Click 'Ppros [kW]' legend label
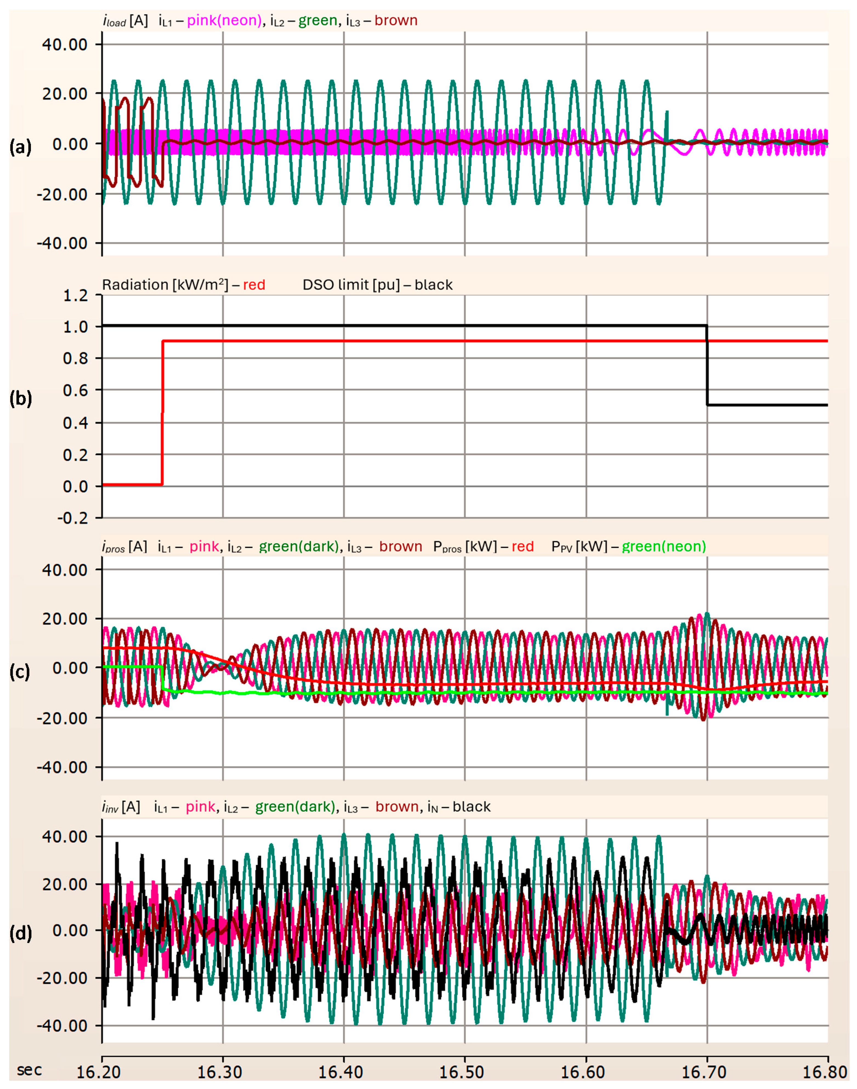The height and width of the screenshot is (1089, 857). point(465,547)
